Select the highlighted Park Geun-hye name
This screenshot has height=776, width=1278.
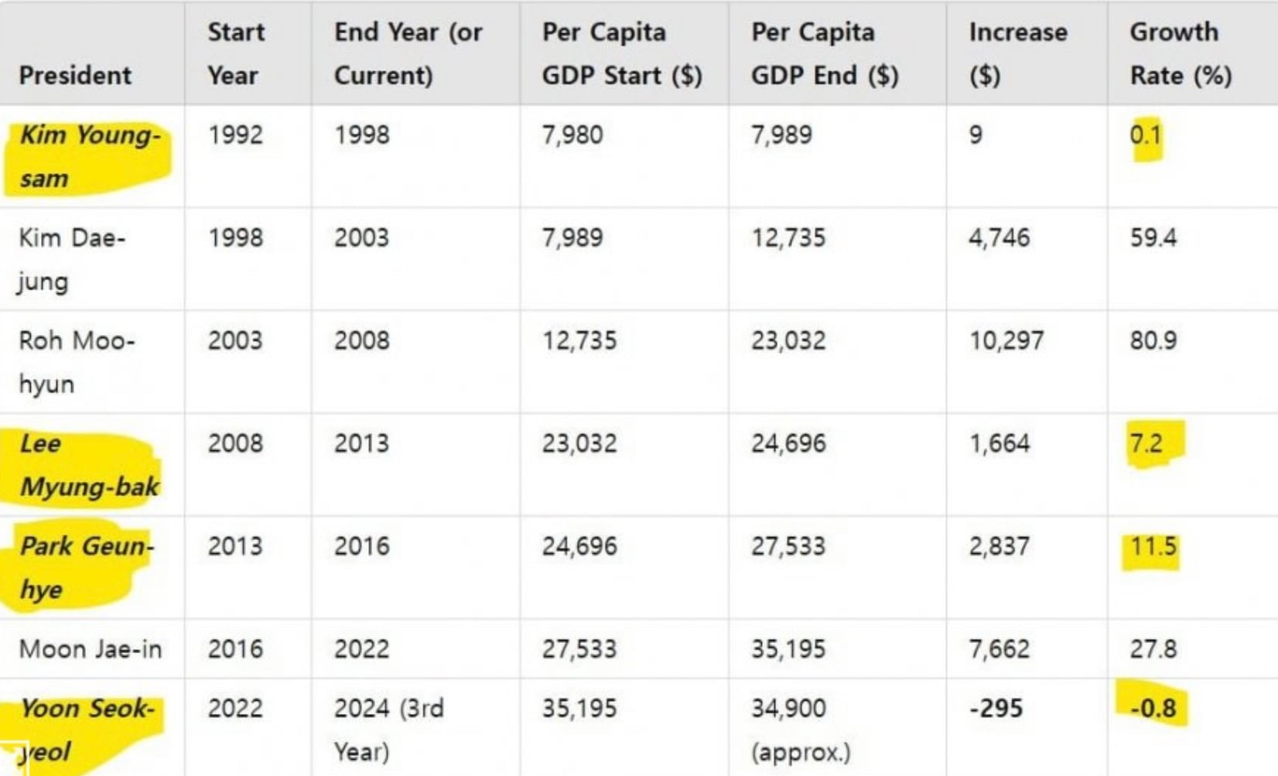pyautogui.click(x=87, y=568)
